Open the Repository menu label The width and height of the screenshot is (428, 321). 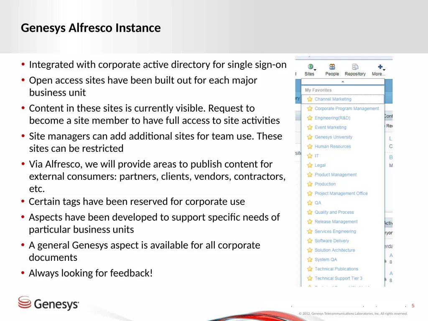coord(355,74)
